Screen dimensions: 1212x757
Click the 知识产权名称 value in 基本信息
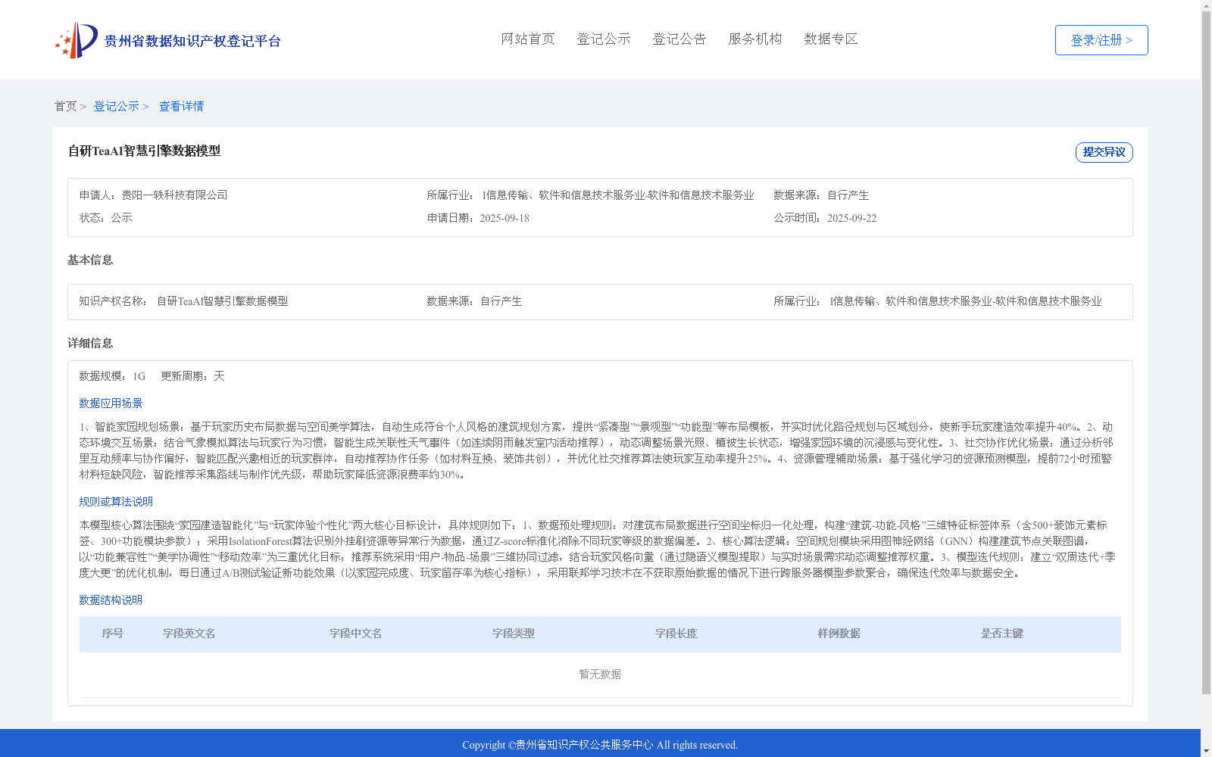tap(222, 301)
